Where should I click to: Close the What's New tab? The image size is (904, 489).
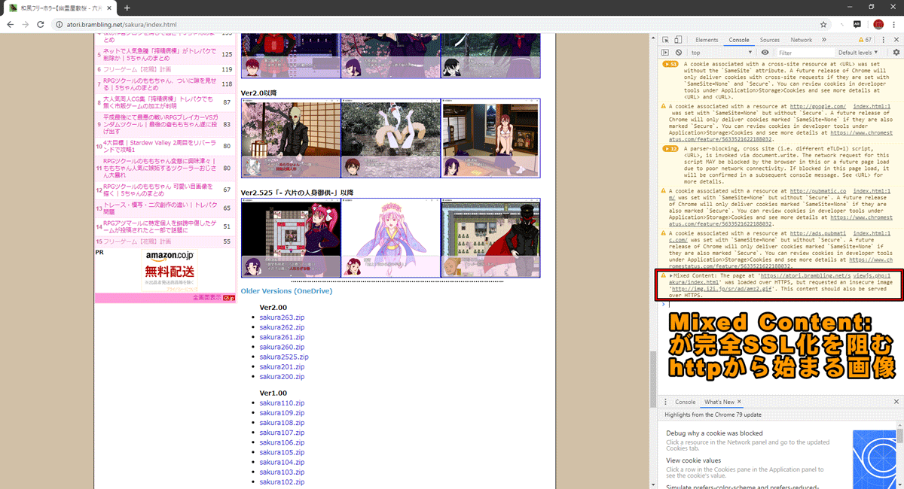[x=740, y=402]
